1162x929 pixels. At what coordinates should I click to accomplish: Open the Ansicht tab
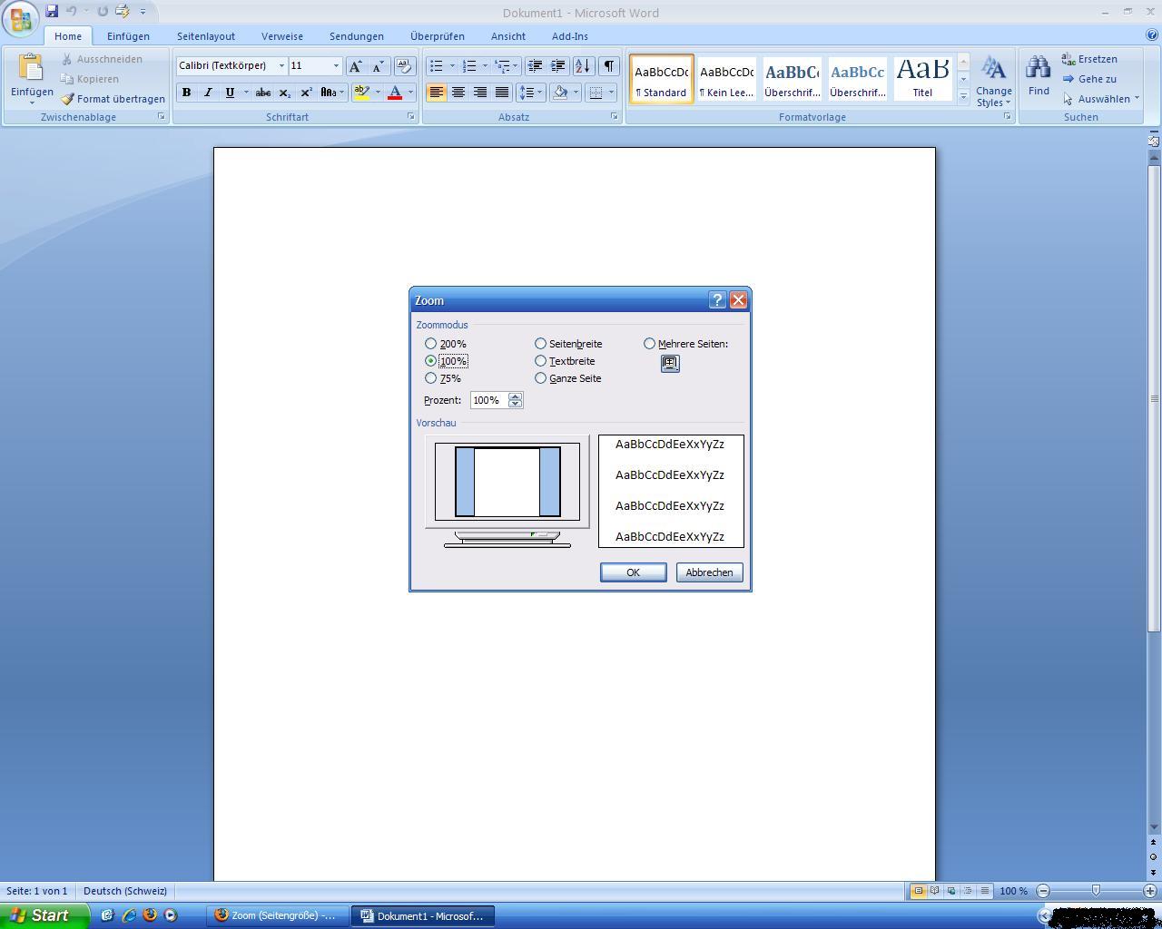(508, 36)
